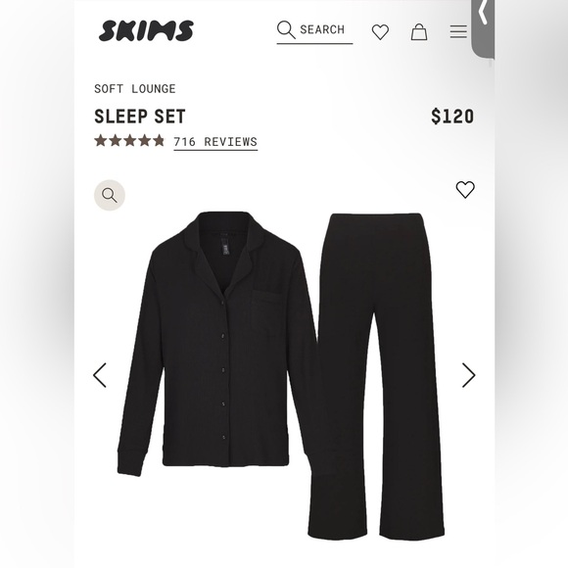Click the five-star rating row
This screenshot has height=568, width=568.
(x=129, y=141)
